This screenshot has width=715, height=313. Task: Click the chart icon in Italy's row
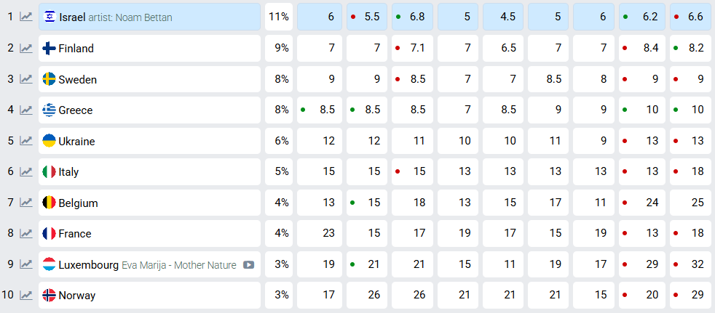pos(26,172)
